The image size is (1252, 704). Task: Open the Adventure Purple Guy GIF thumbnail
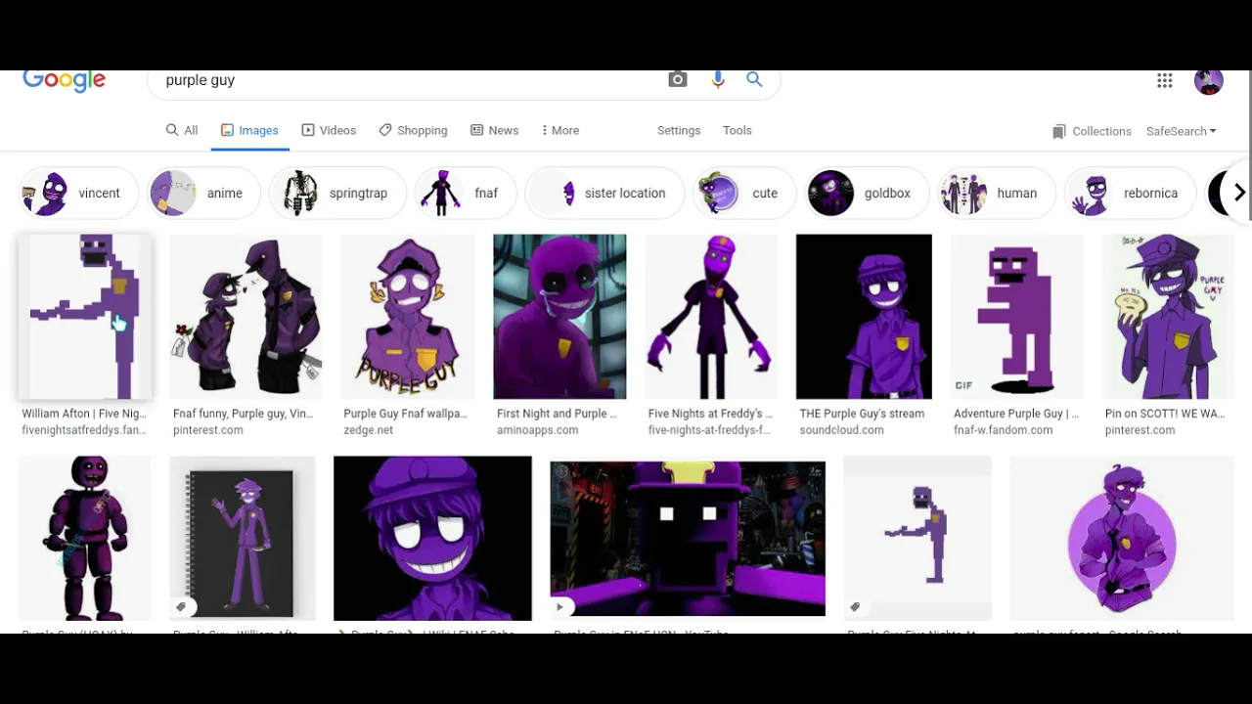click(x=1017, y=317)
